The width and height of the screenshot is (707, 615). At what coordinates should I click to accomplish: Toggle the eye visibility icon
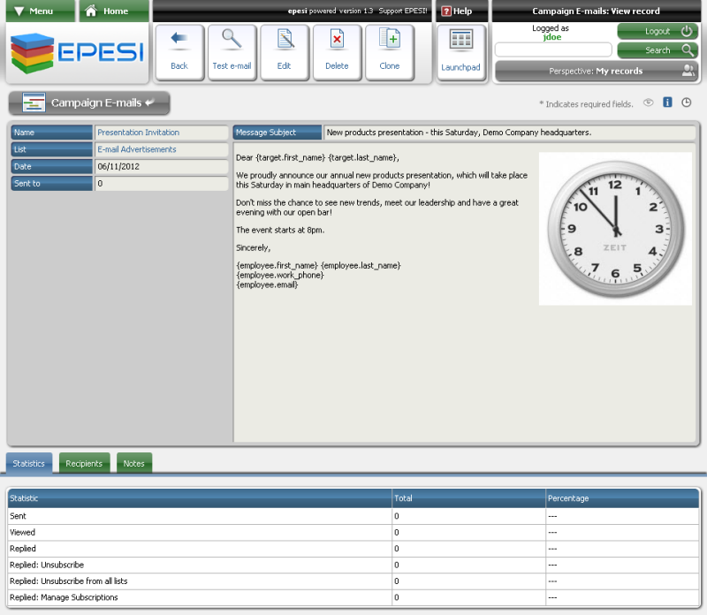648,102
